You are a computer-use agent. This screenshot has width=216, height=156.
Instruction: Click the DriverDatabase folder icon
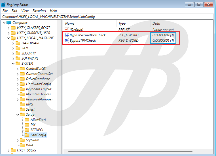pos(22,79)
